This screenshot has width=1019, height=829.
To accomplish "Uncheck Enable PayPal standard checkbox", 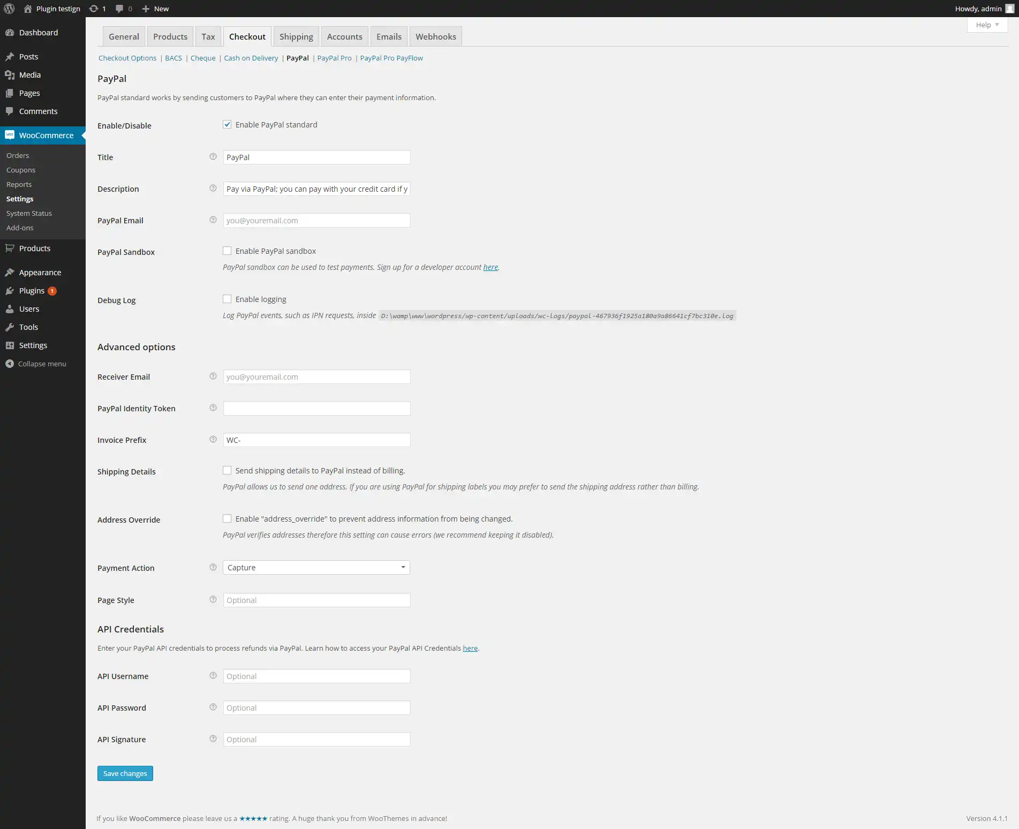I will pyautogui.click(x=227, y=125).
